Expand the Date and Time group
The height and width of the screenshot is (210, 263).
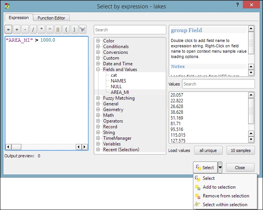(x=98, y=64)
